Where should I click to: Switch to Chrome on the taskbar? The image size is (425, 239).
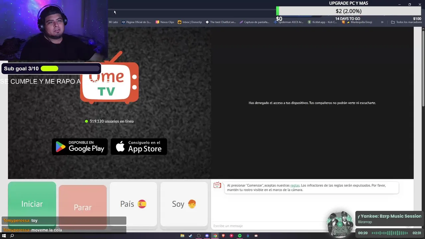(215, 236)
